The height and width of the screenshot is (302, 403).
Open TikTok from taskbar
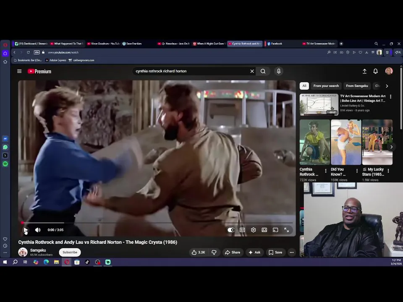[87, 262]
